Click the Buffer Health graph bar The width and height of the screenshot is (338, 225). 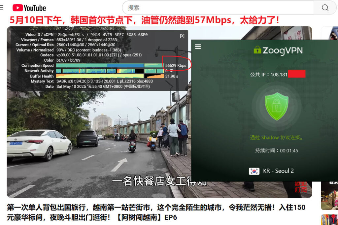coord(110,76)
